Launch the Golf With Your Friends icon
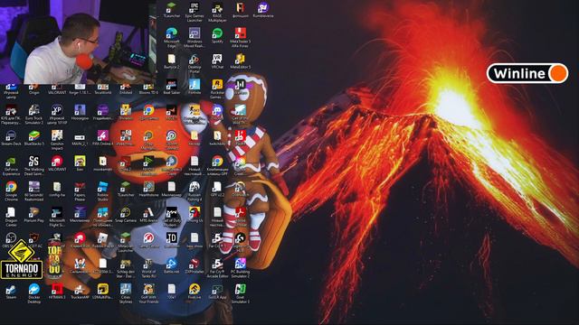This screenshot has height=325, width=579. pyautogui.click(x=148, y=293)
